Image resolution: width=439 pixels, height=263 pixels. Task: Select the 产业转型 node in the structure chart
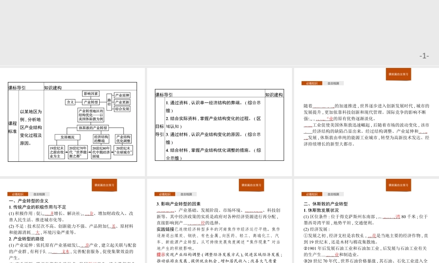coord(91,102)
